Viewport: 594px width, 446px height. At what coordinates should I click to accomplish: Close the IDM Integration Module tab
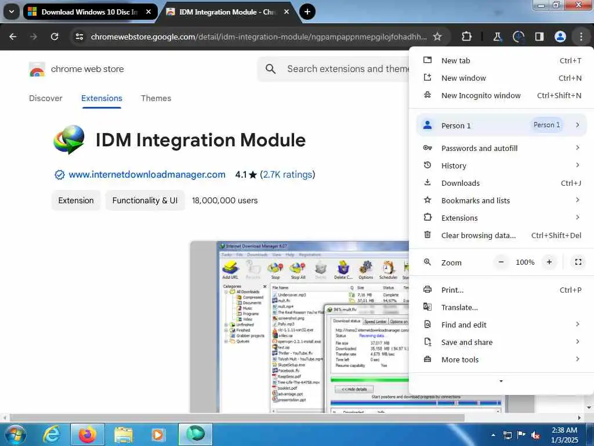pos(287,12)
